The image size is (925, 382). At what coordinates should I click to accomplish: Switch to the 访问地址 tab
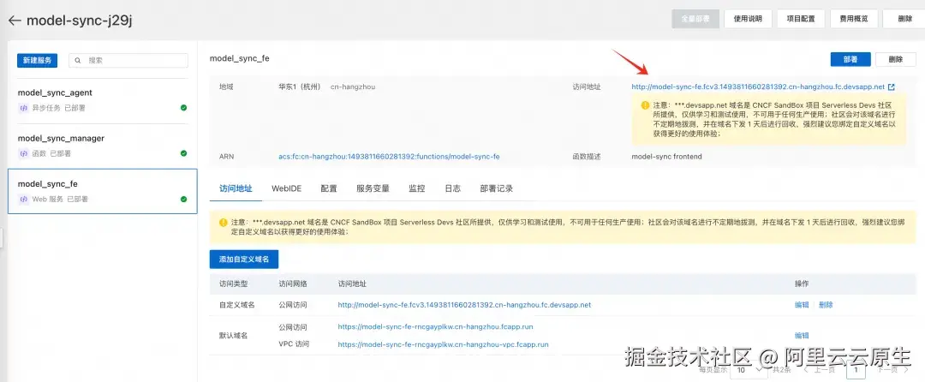[x=236, y=188]
